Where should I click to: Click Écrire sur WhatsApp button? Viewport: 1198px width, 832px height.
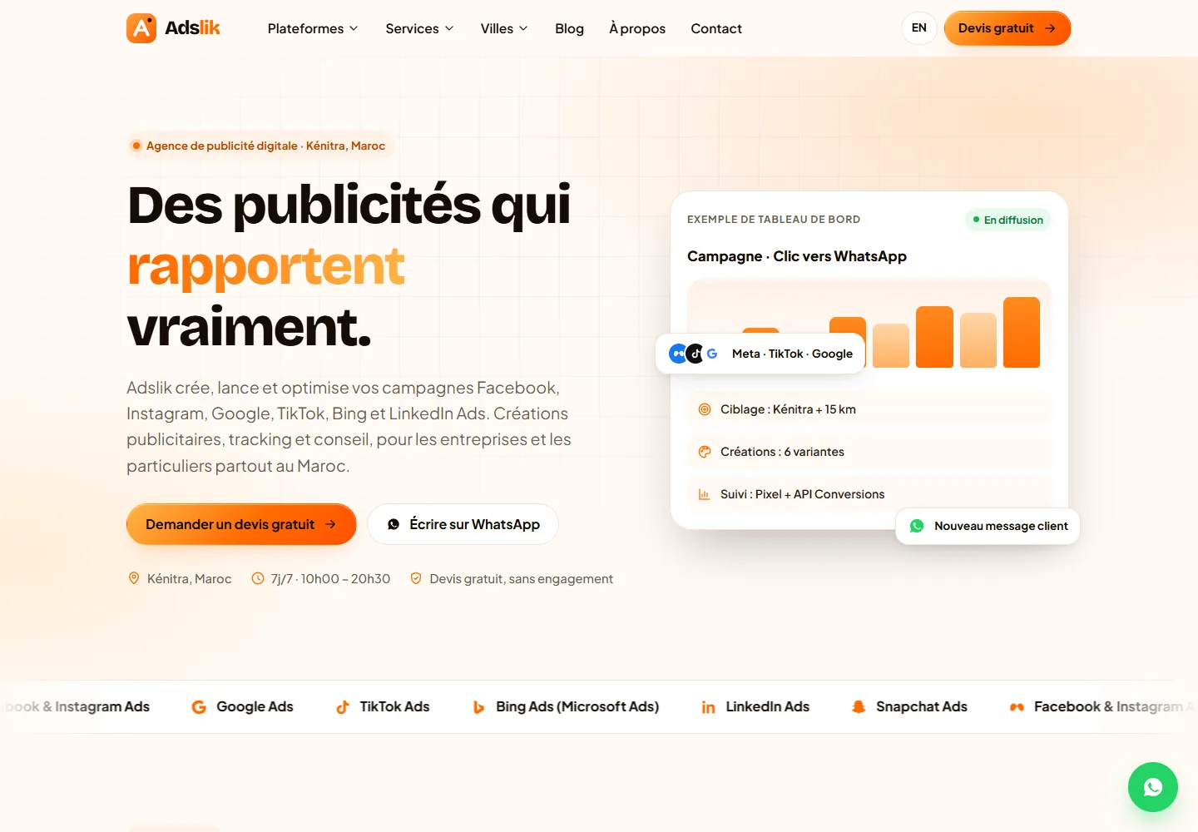[x=463, y=524]
